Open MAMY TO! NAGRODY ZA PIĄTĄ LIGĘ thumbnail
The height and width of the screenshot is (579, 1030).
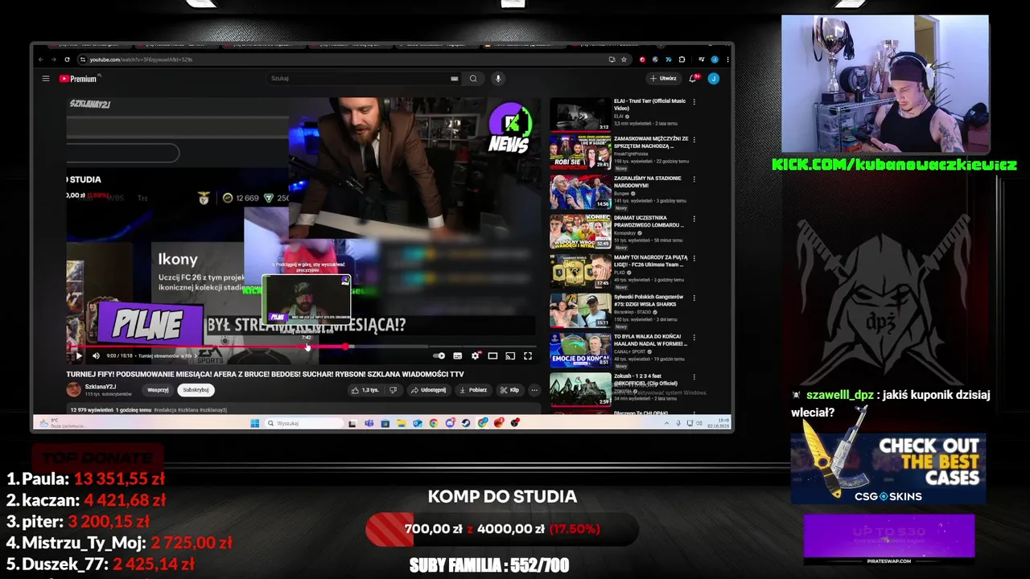tap(580, 272)
